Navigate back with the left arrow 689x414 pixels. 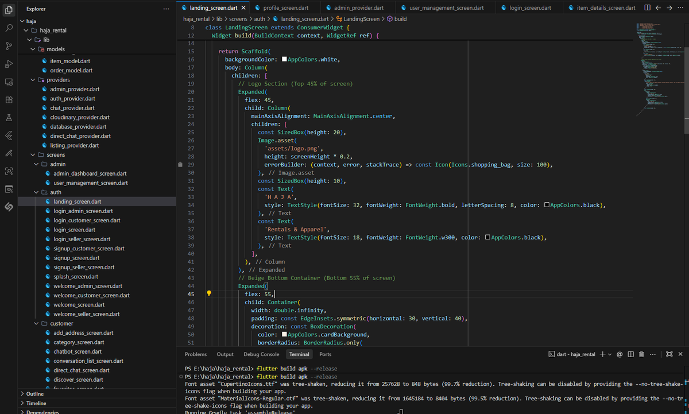coord(658,8)
